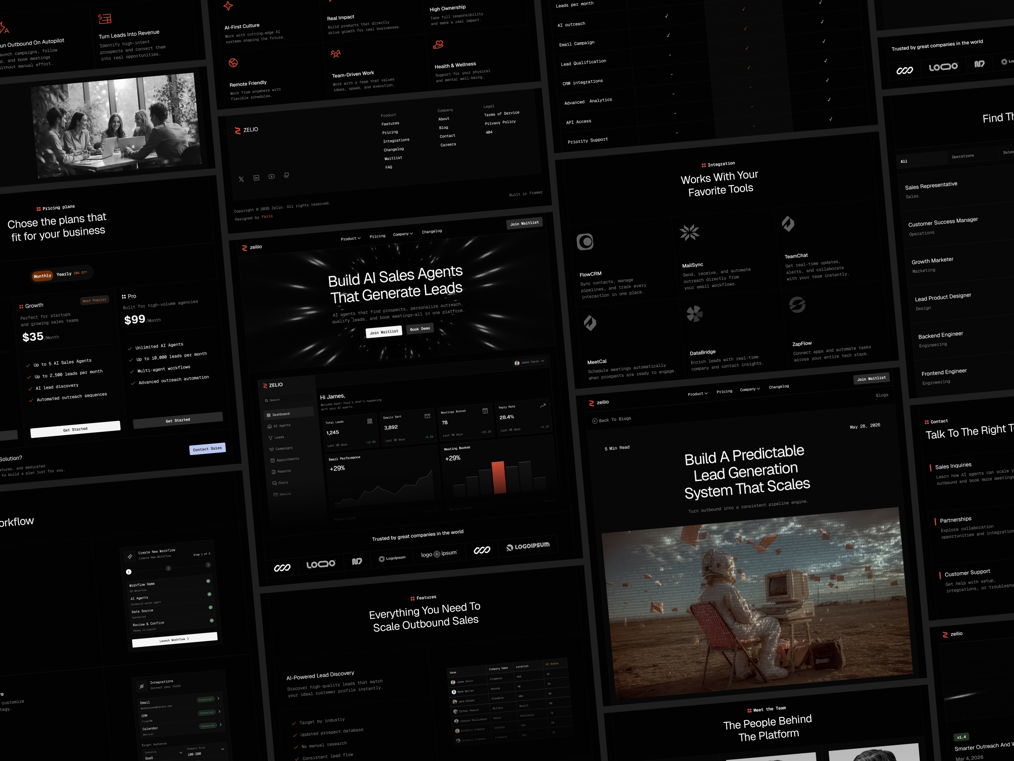Expand the Product menu above the hero

click(x=351, y=238)
